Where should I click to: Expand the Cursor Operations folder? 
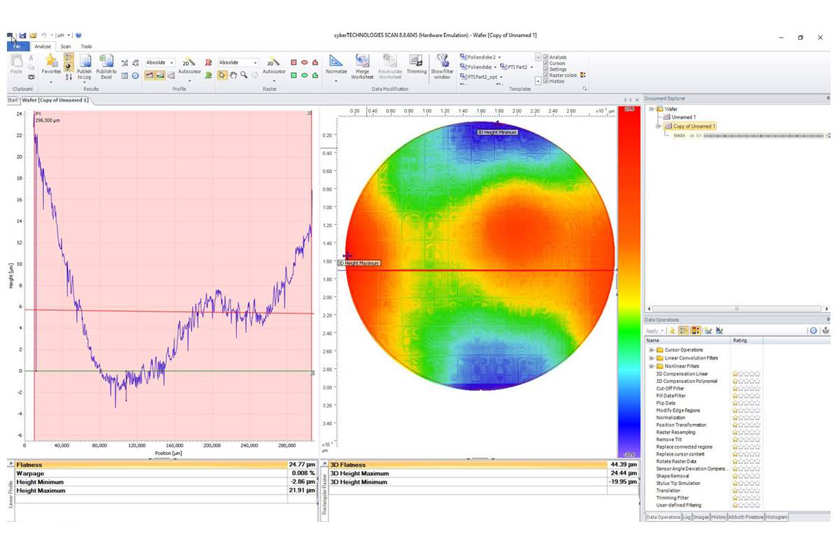coord(652,350)
